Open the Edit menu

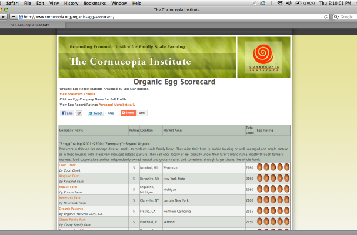click(x=40, y=3)
